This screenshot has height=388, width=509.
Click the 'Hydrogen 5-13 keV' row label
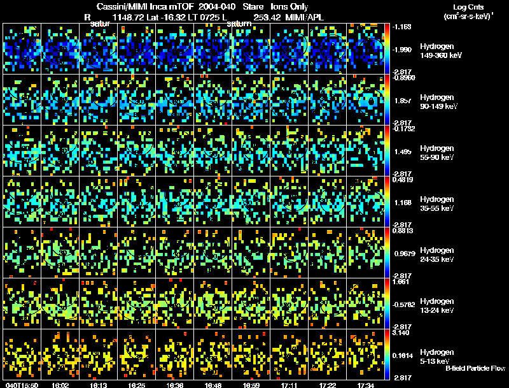pos(437,357)
